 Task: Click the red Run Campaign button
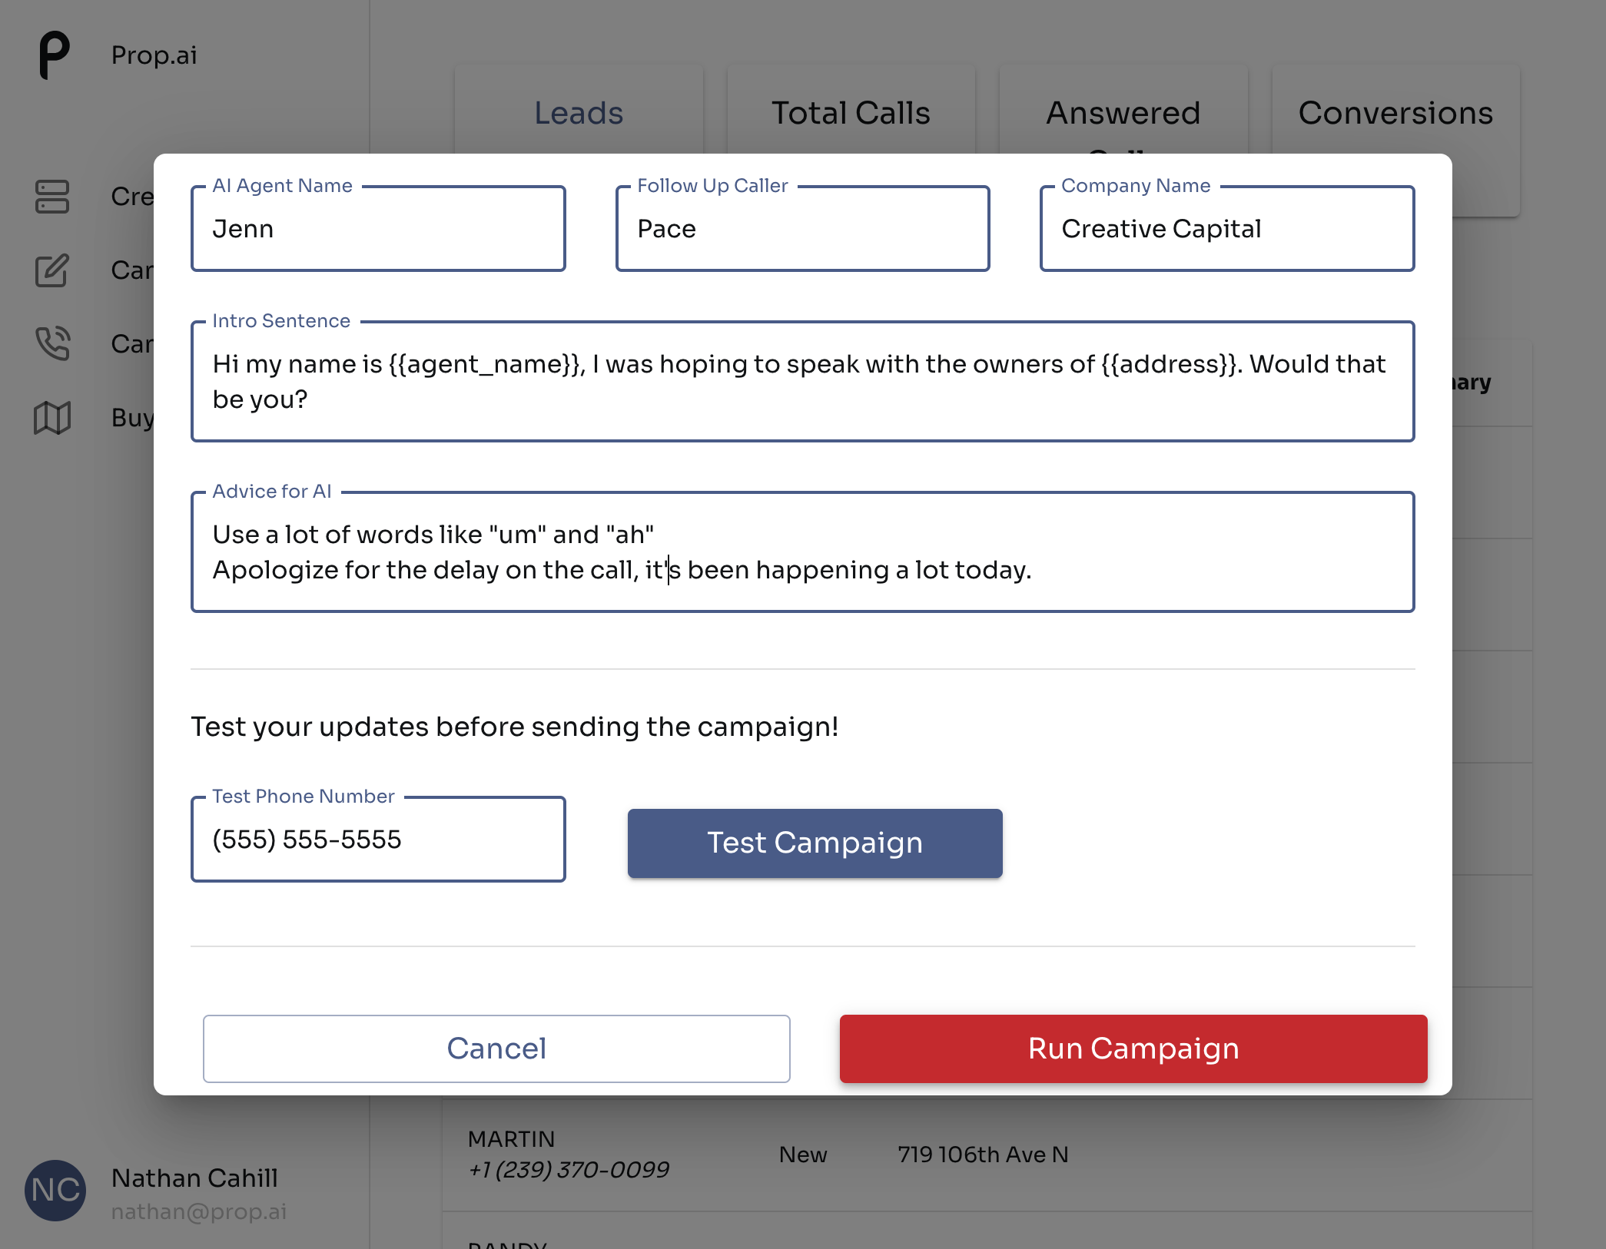(x=1133, y=1049)
